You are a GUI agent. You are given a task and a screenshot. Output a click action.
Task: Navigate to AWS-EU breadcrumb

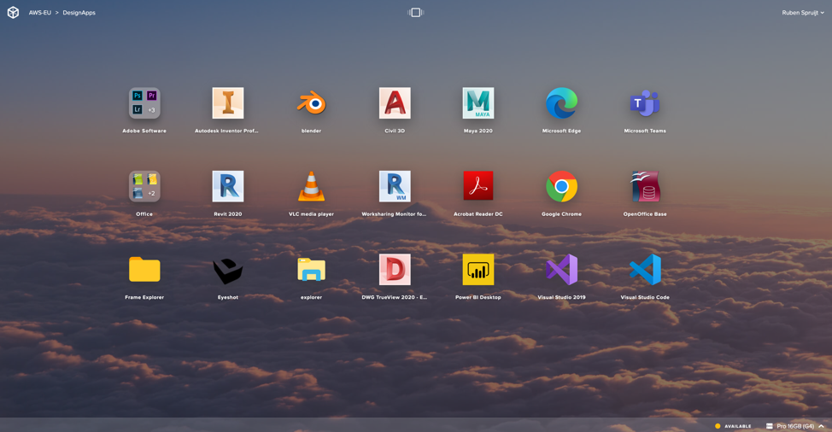tap(40, 13)
